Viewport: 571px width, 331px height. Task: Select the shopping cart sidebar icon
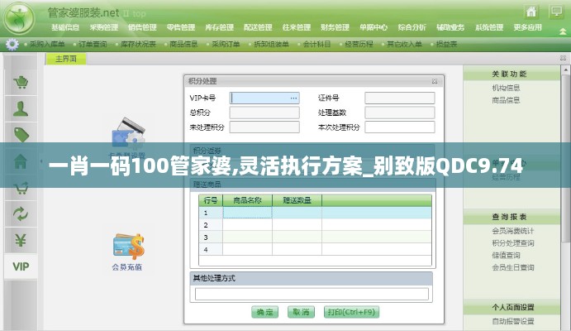click(x=21, y=82)
